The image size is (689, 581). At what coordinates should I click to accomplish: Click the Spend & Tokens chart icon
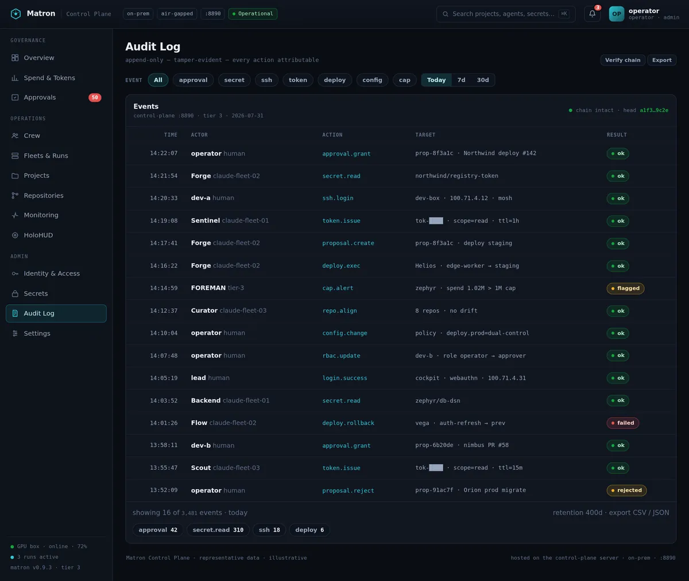click(x=15, y=78)
